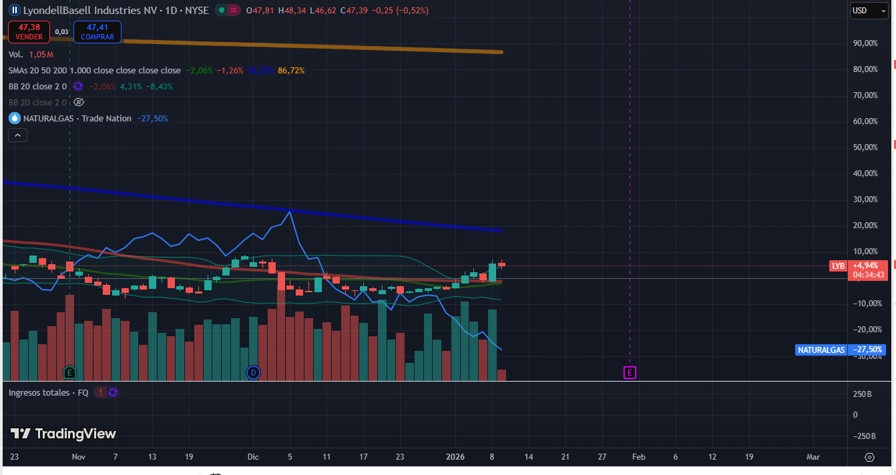The height and width of the screenshot is (475, 896).
Task: Open chart settings gear at bottom right
Action: [869, 457]
